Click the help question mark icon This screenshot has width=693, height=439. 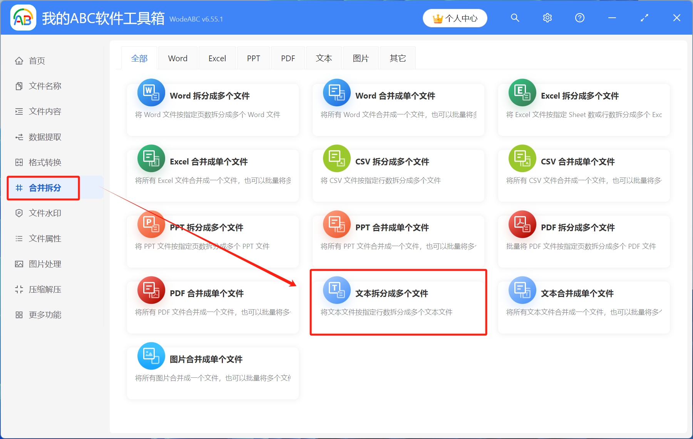coord(579,18)
